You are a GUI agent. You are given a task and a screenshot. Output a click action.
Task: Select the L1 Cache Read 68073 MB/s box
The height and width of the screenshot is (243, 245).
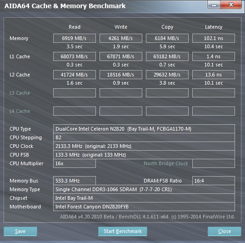75,56
